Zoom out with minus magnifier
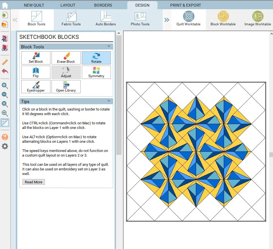This screenshot has width=273, height=249. tap(5, 95)
